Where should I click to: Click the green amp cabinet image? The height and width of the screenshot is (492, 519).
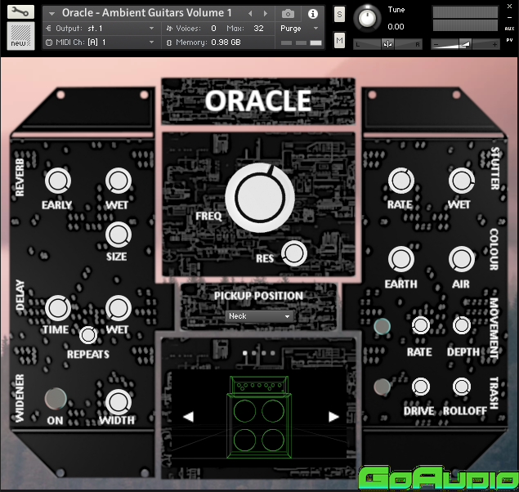click(259, 418)
